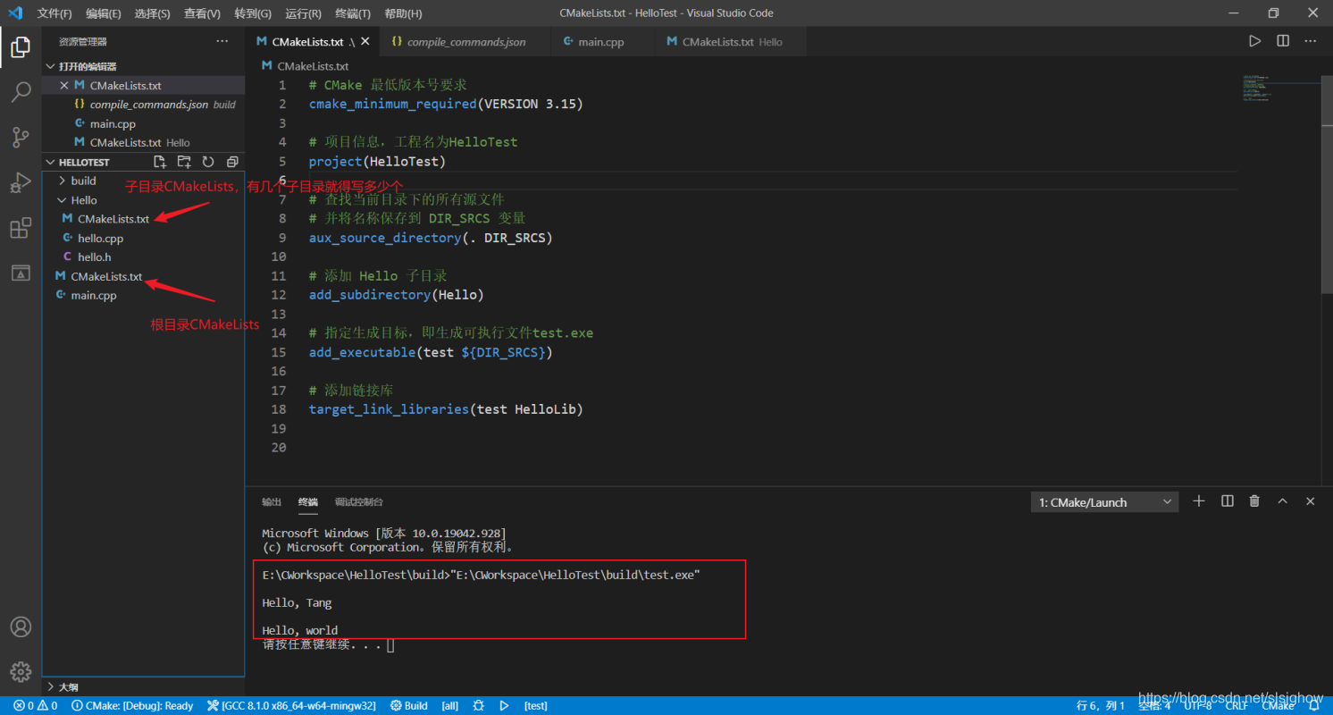Click CMake: [Debug]: Ready status button
Image resolution: width=1333 pixels, height=715 pixels.
(x=132, y=705)
